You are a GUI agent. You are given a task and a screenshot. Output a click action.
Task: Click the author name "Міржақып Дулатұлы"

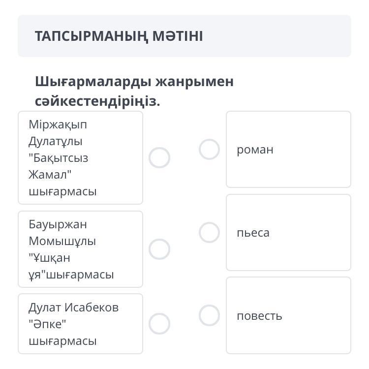[x=58, y=133]
